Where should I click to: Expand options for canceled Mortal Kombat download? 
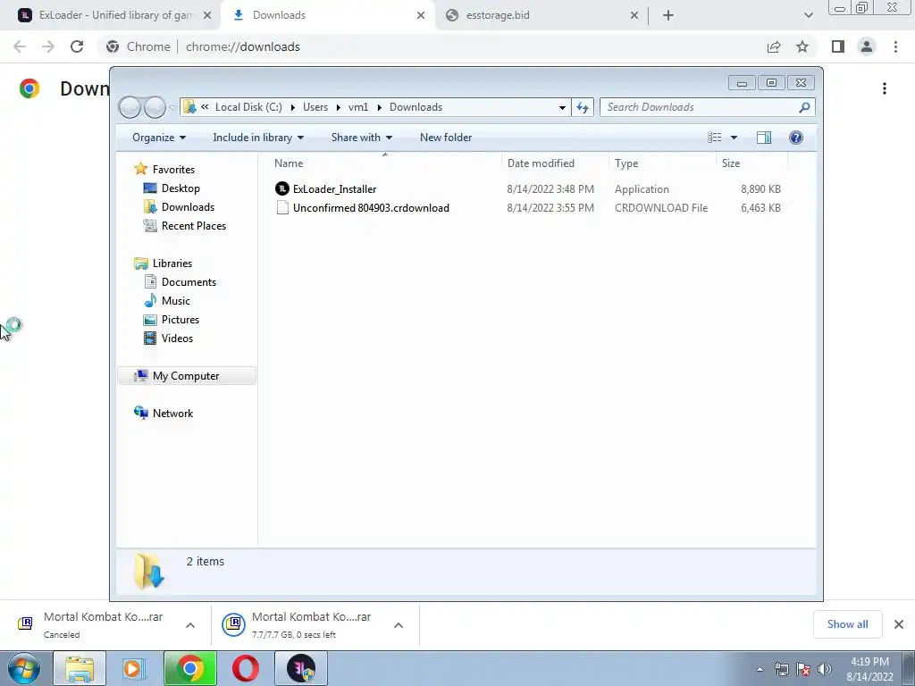190,625
